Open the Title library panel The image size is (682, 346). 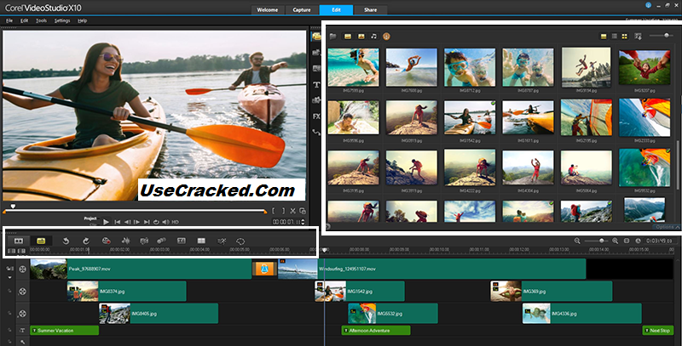316,84
